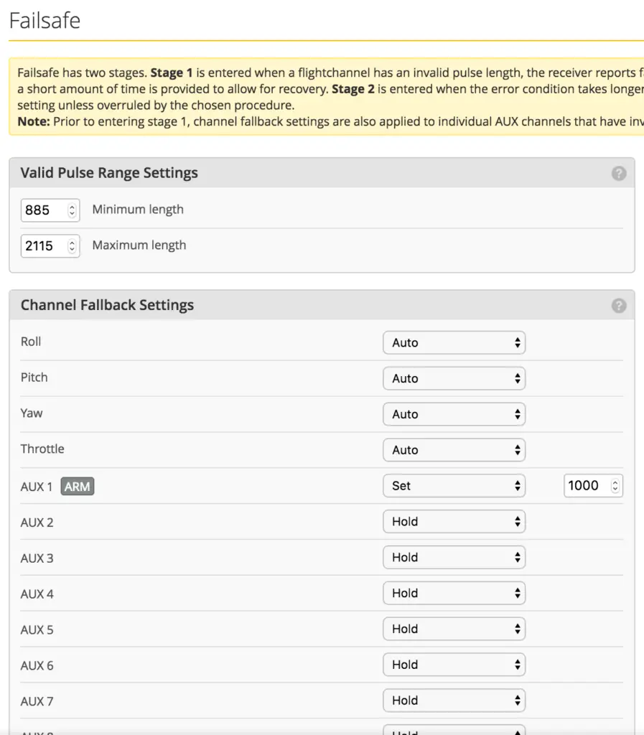Change the AUX 2 Hold setting

tap(454, 522)
